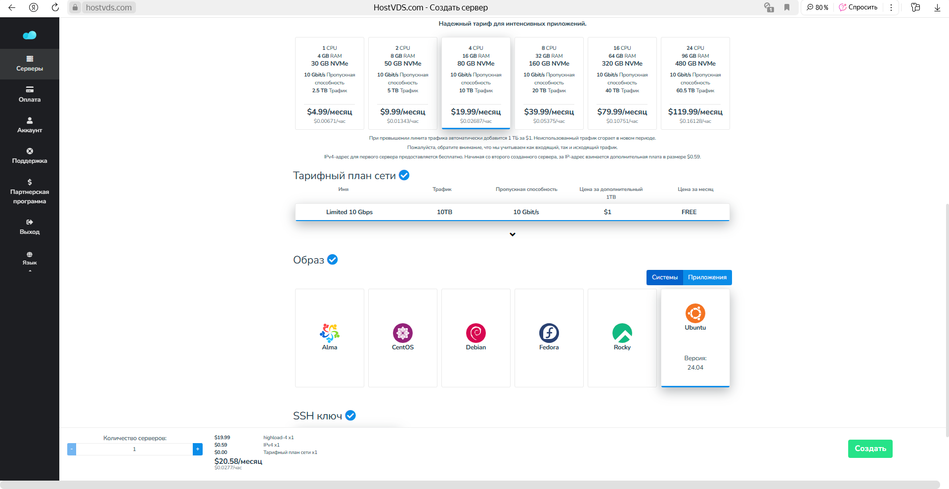Click the lock site info icon
The width and height of the screenshot is (949, 489).
75,7
